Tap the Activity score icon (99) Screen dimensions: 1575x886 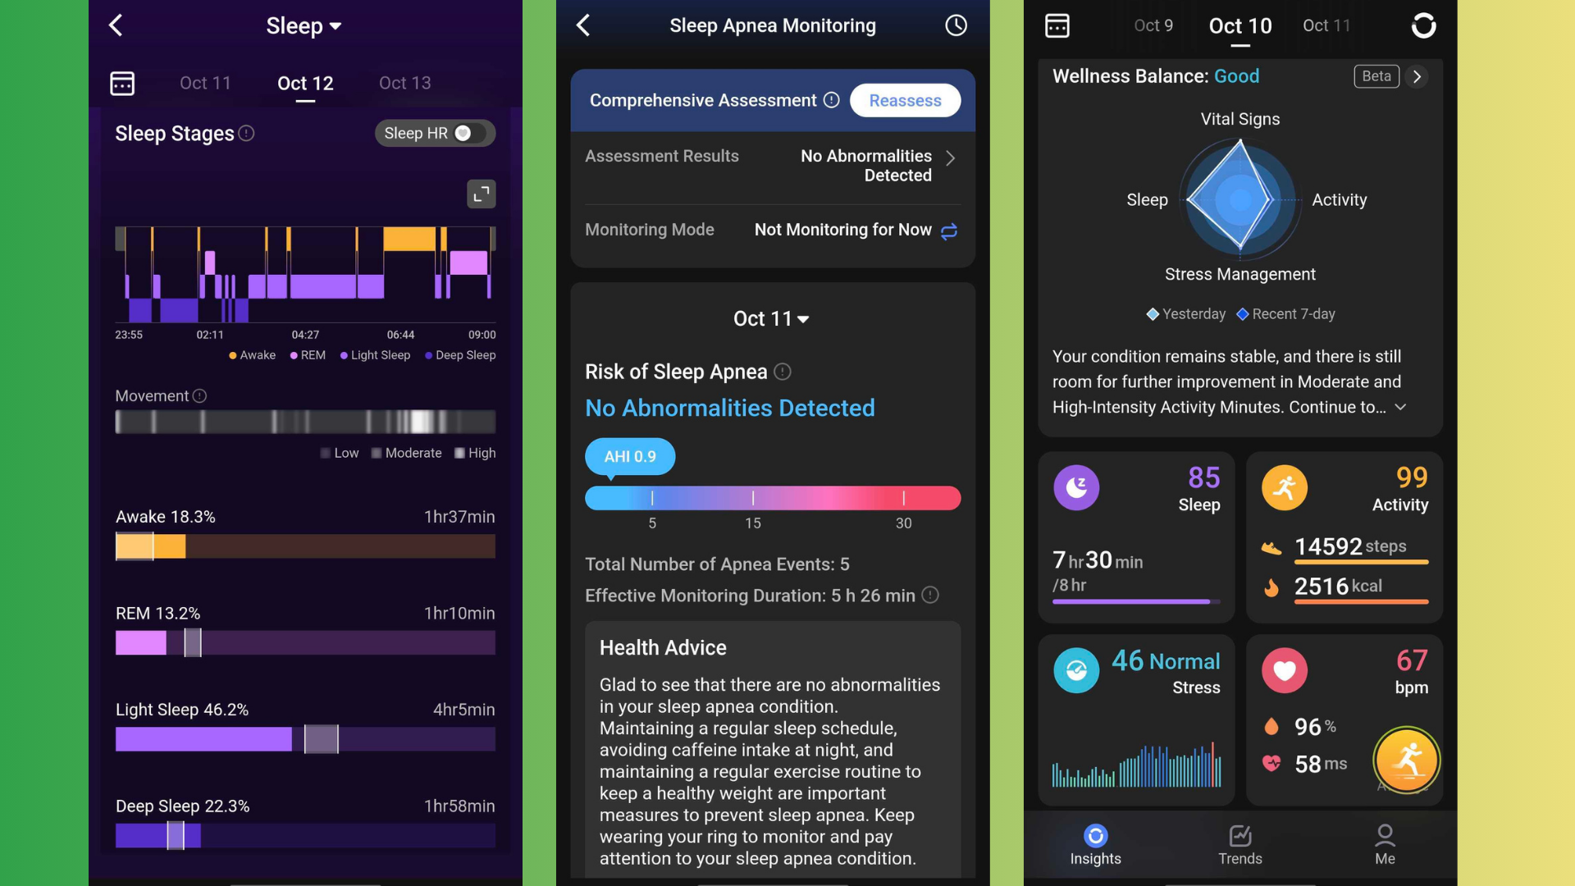1285,485
